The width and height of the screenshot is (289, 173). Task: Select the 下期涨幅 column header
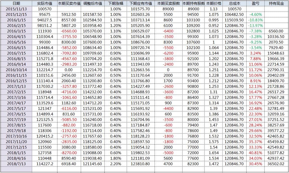tap(116, 4)
